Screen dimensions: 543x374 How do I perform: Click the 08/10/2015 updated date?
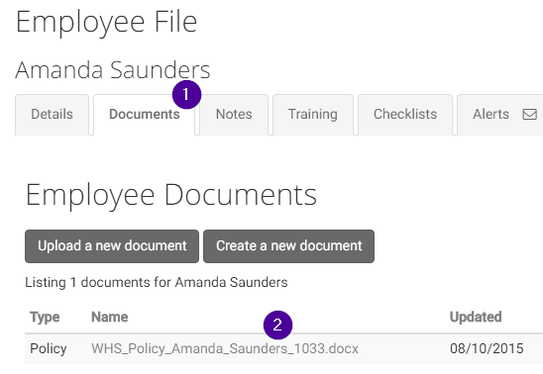(x=487, y=348)
